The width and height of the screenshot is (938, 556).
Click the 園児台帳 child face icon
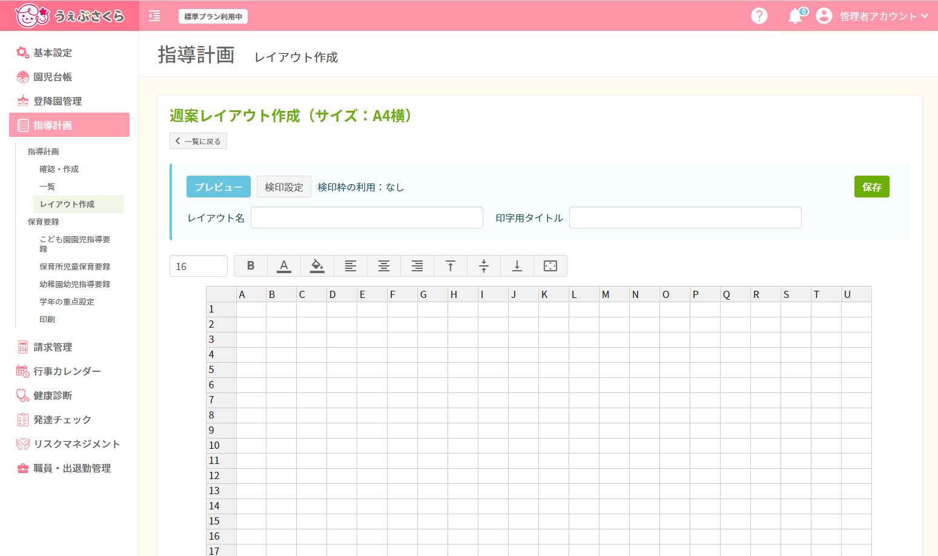(x=22, y=77)
